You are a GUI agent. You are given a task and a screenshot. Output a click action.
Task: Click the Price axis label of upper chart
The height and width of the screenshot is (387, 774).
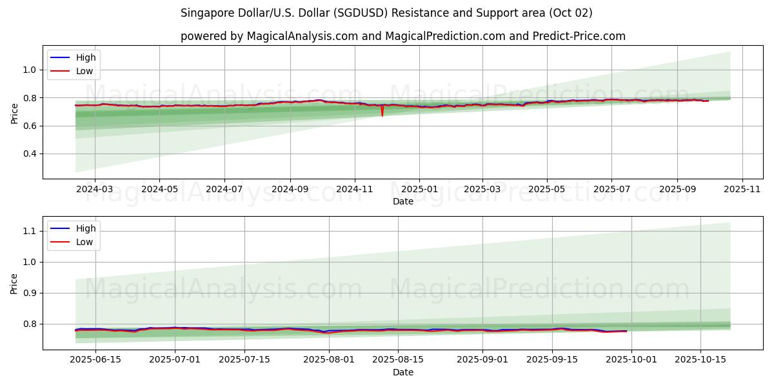(x=14, y=112)
